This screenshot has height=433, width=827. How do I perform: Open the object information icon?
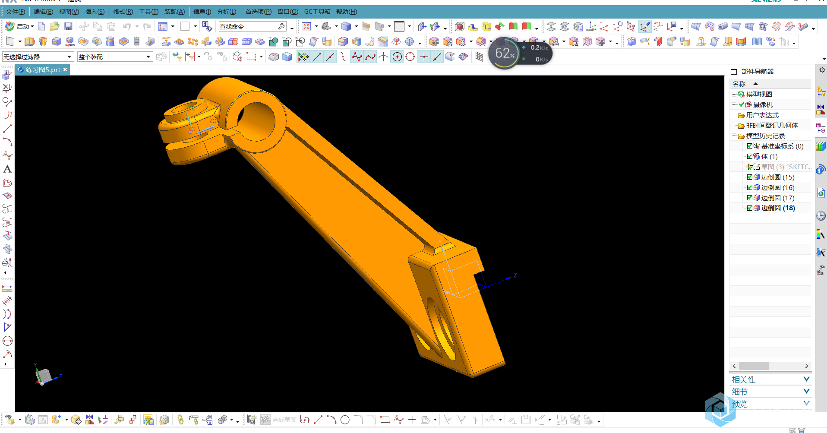point(207,27)
